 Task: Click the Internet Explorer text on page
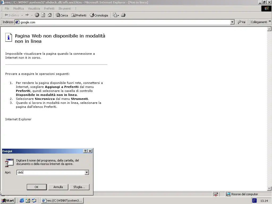pos(18,119)
